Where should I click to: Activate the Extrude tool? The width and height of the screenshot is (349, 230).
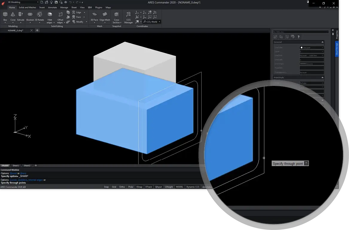pos(21,17)
